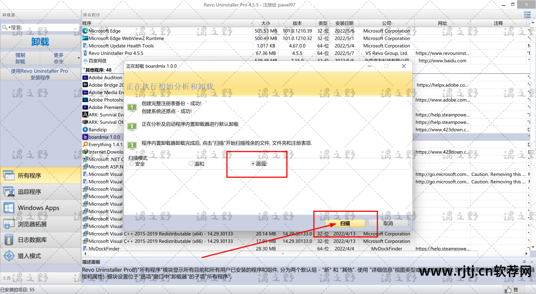Click the down arrow of the vertical scrollbar
This screenshot has height=294, width=536.
533,247
